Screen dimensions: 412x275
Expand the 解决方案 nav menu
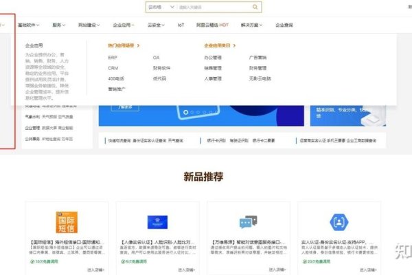(251, 25)
